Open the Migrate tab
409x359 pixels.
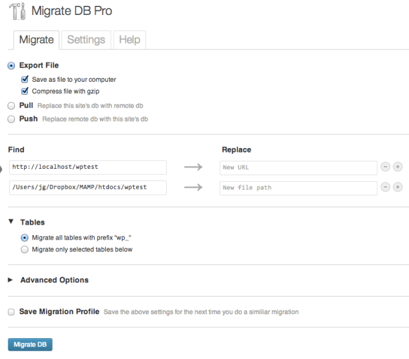36,40
